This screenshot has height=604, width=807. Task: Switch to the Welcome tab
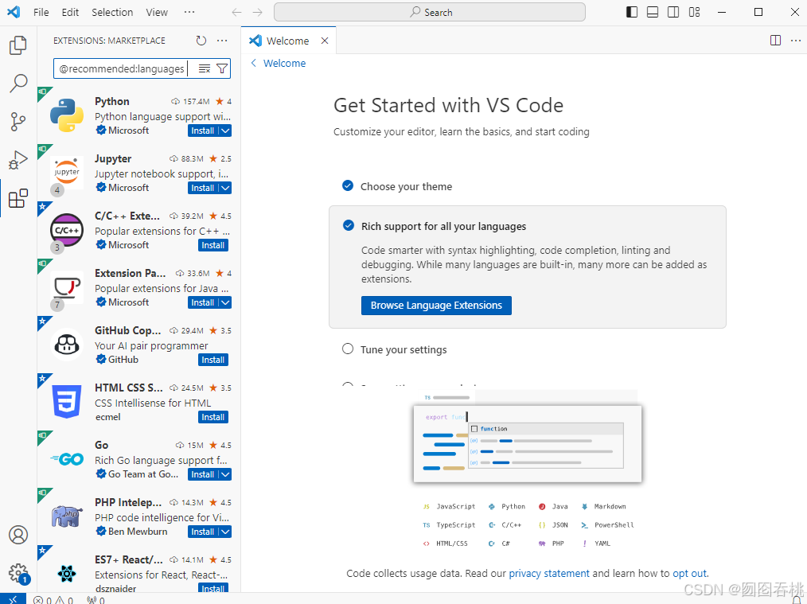pos(287,41)
